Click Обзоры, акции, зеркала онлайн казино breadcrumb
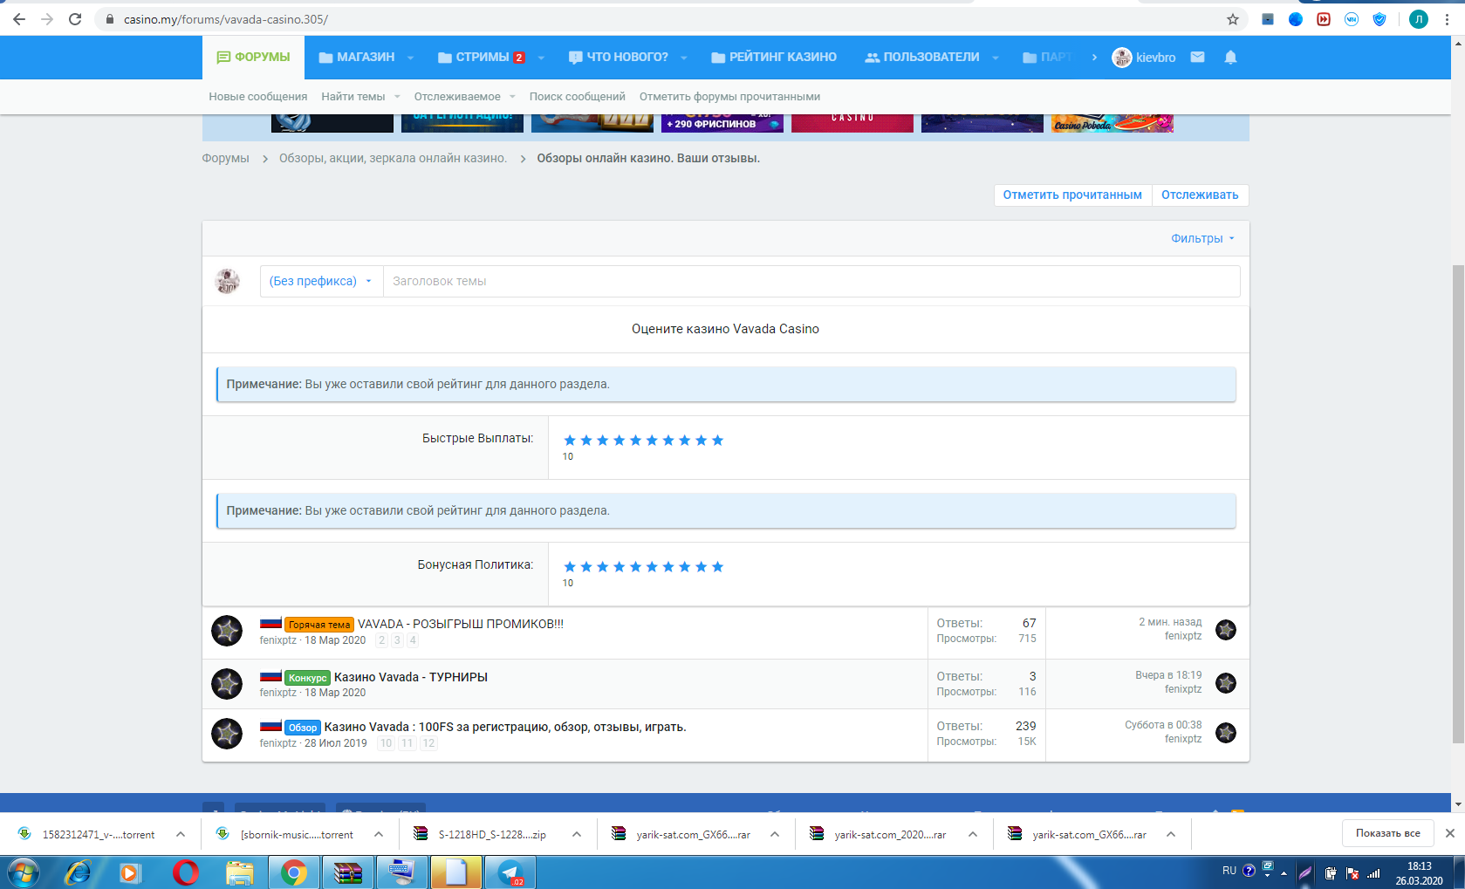This screenshot has width=1465, height=889. (393, 158)
